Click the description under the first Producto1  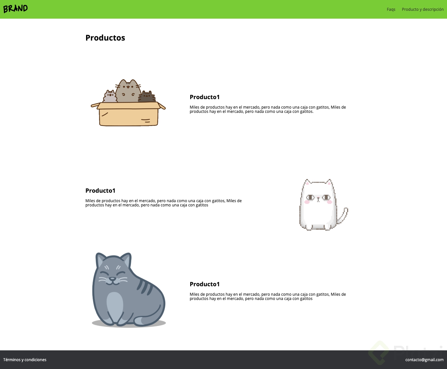click(268, 109)
